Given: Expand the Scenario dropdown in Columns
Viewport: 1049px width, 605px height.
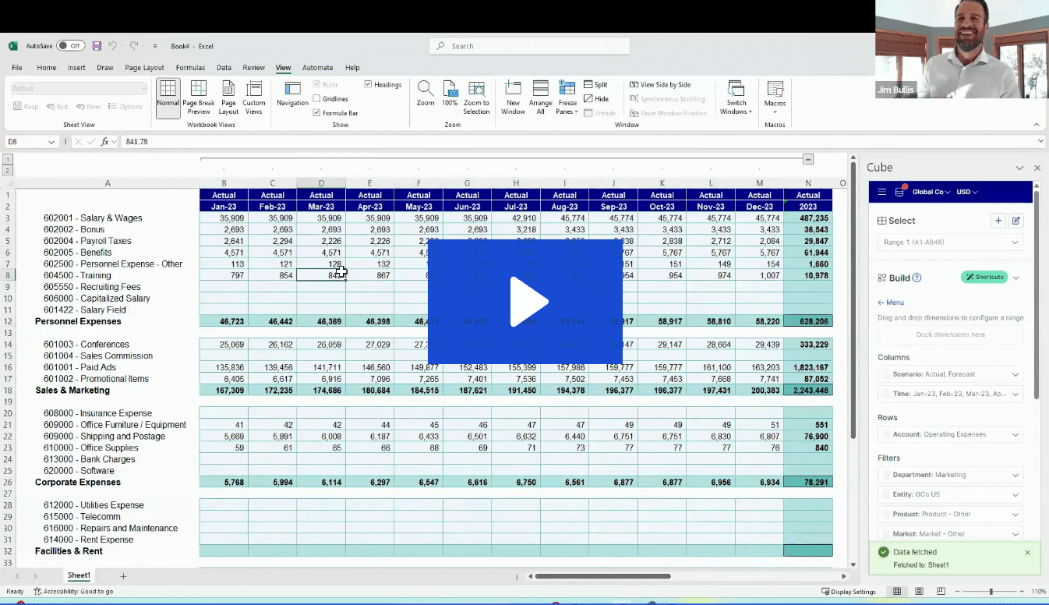Looking at the screenshot, I should (x=1015, y=373).
